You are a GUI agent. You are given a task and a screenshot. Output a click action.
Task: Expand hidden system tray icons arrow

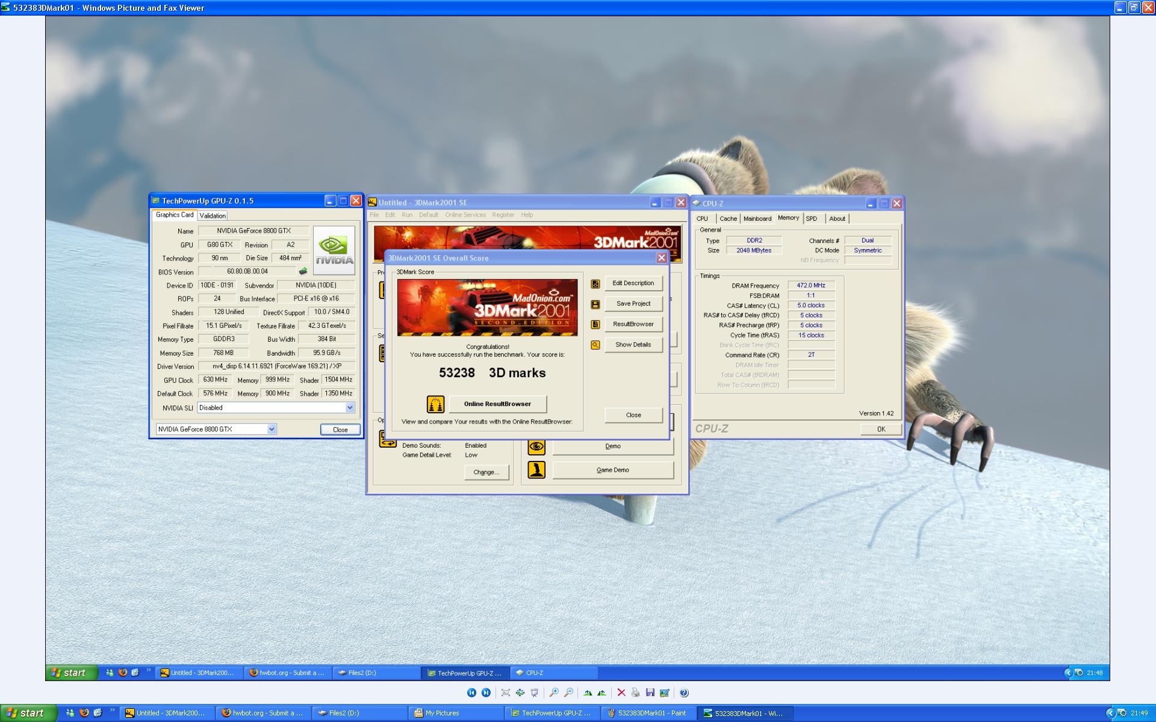click(x=1110, y=713)
